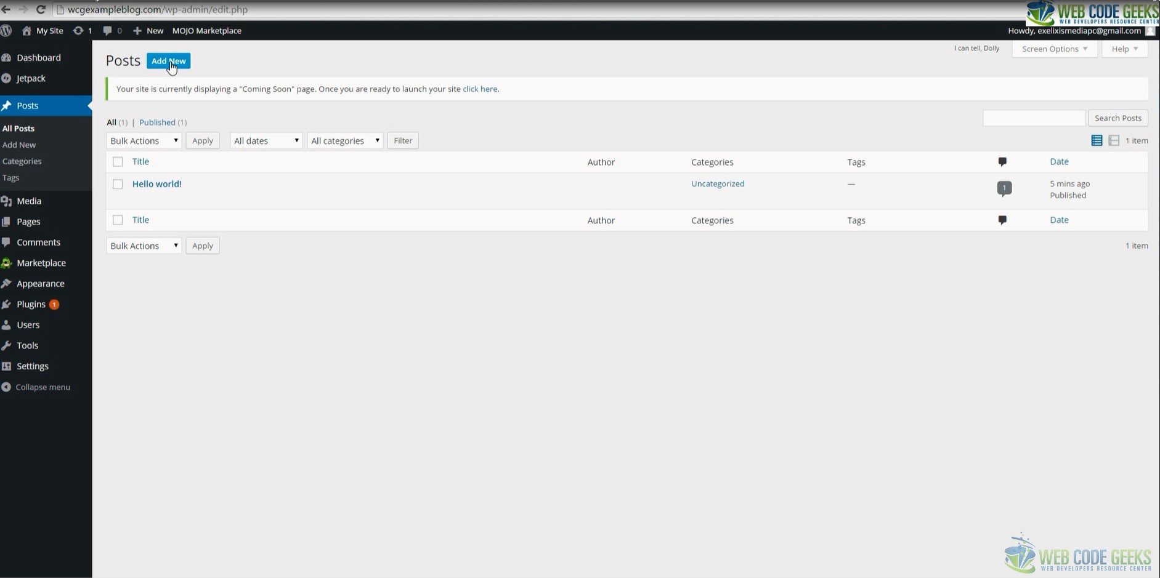Sort by Title in table header
The image size is (1160, 578).
point(140,161)
